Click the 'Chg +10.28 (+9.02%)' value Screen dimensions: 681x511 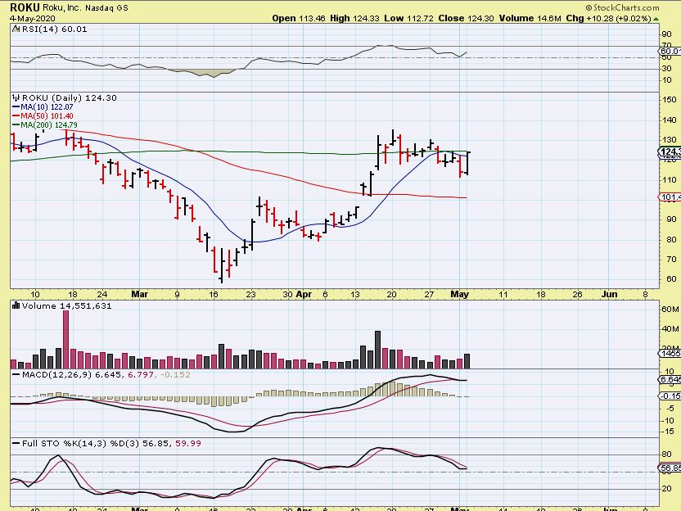(608, 18)
